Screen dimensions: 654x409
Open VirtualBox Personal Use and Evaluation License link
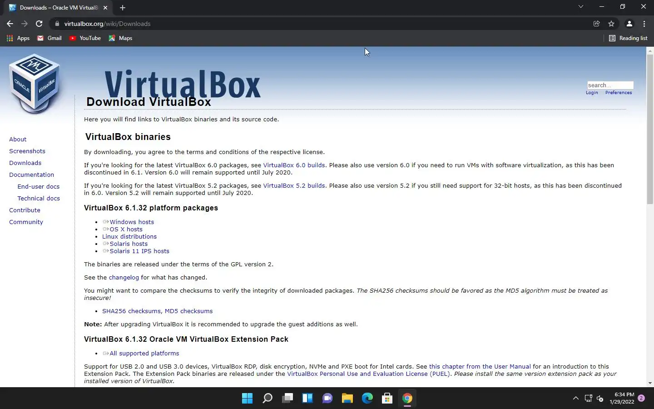(x=368, y=374)
